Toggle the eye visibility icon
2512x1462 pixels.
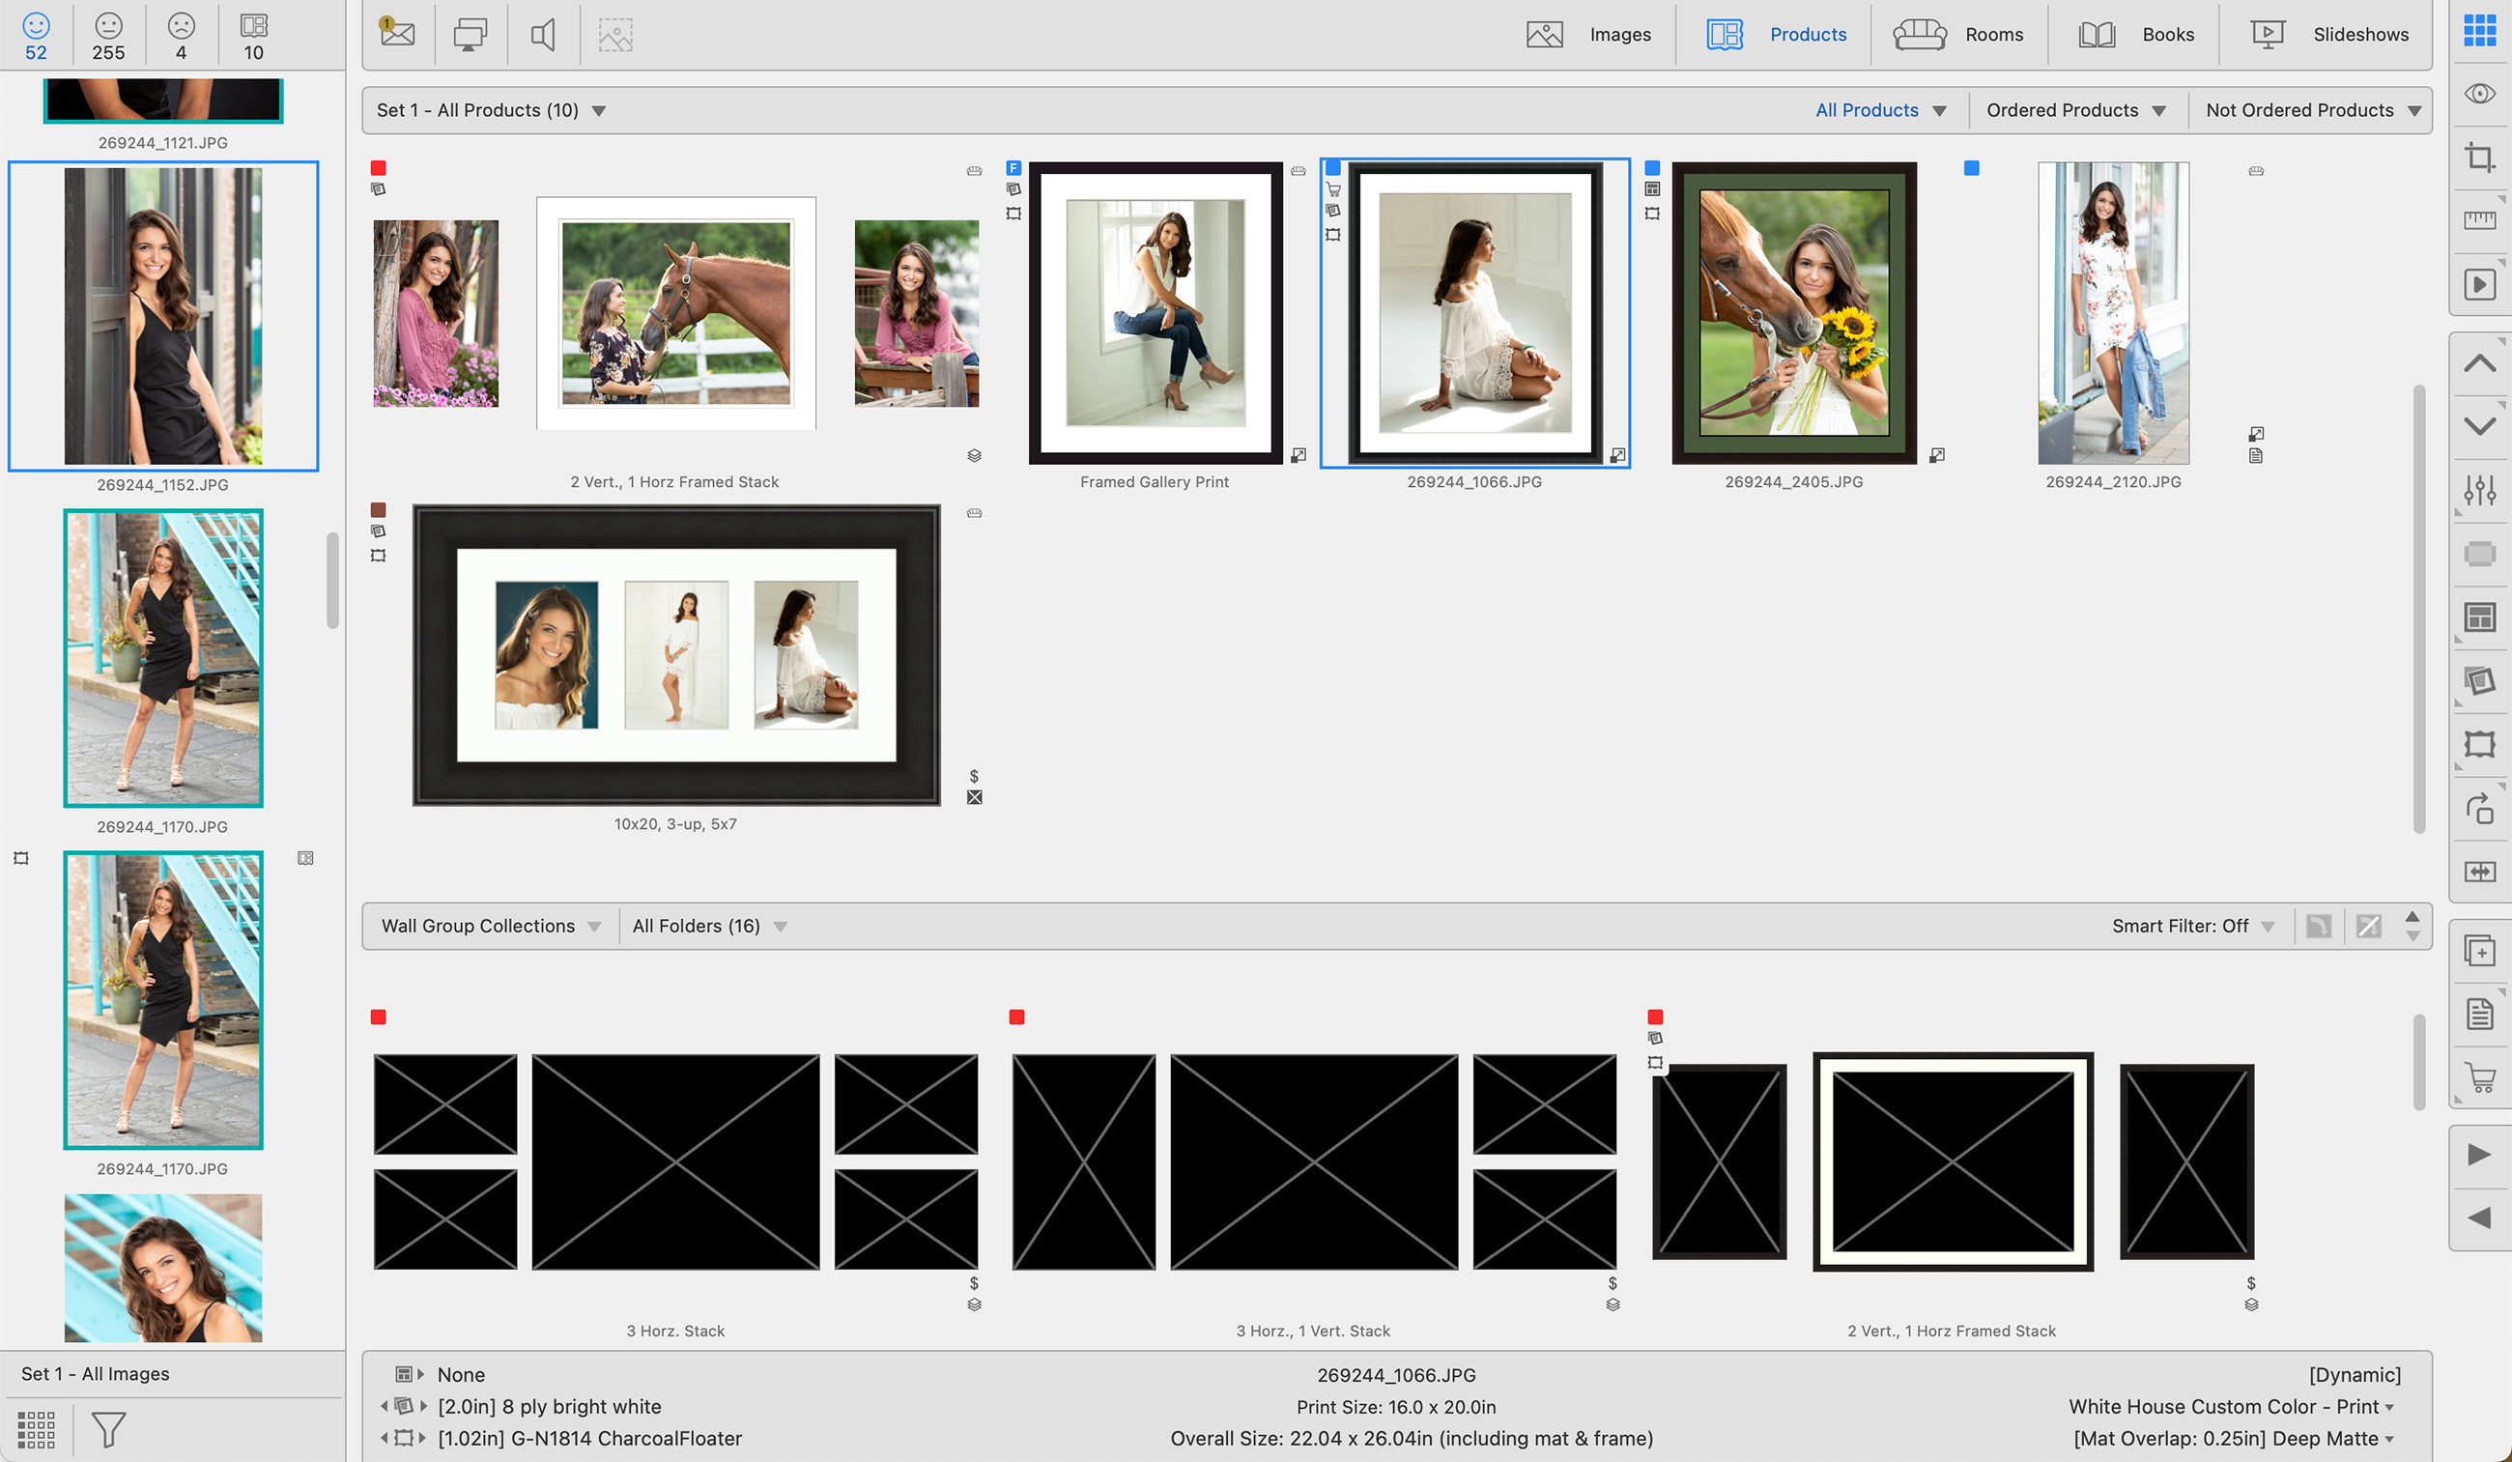point(2479,94)
